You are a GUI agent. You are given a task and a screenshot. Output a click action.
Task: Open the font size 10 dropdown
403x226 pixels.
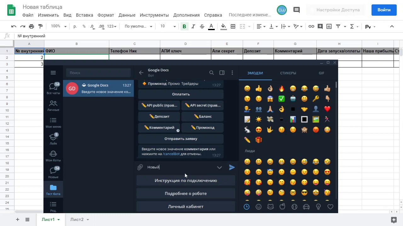168,26
